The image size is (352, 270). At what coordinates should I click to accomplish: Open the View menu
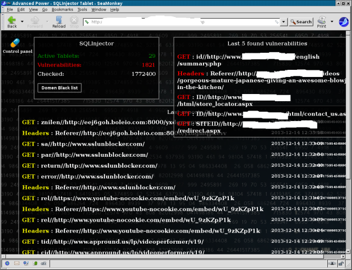[33, 9]
